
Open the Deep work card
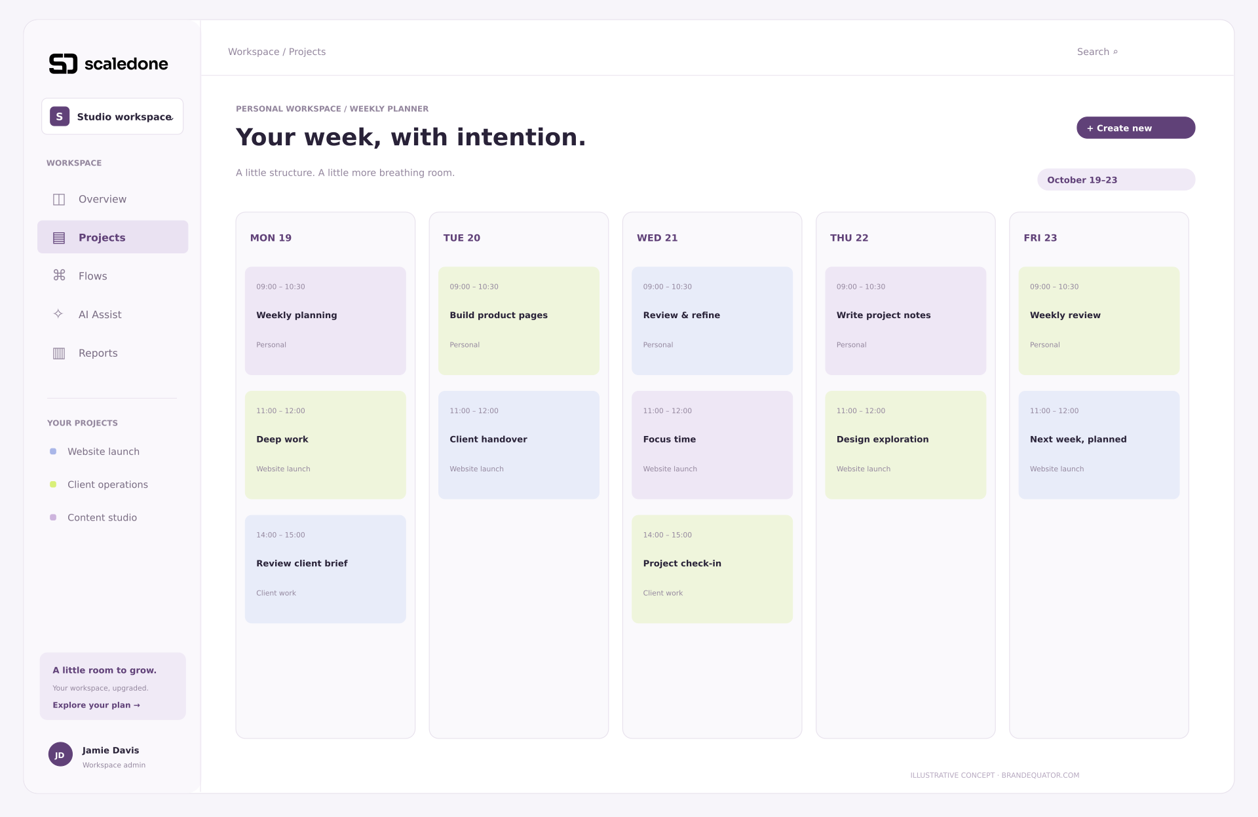[326, 445]
